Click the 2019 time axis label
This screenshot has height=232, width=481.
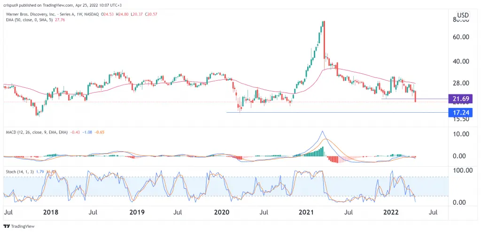(136, 212)
